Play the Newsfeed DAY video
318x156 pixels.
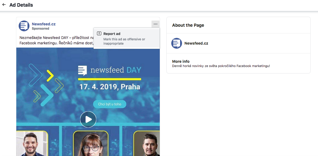(88, 119)
